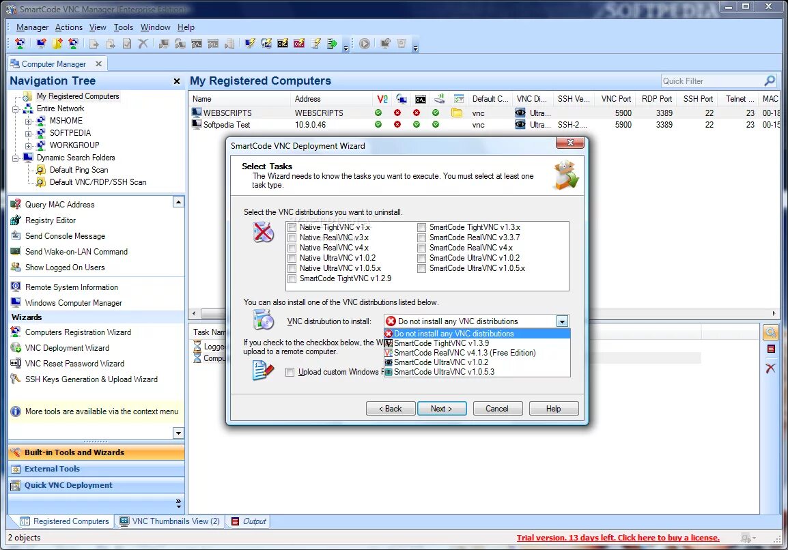Click the Back button in wizard
The image size is (788, 550).
391,409
